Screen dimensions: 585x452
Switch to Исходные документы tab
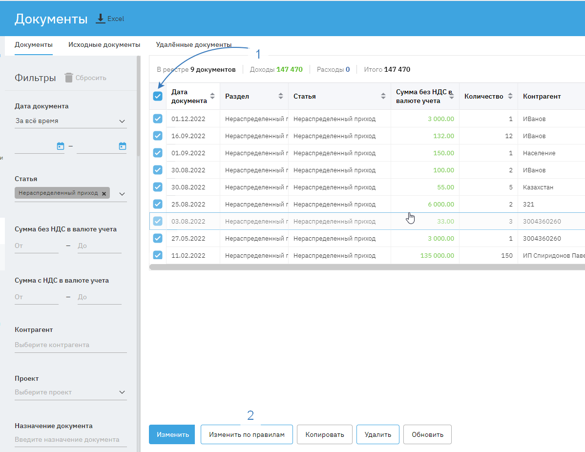(x=104, y=44)
